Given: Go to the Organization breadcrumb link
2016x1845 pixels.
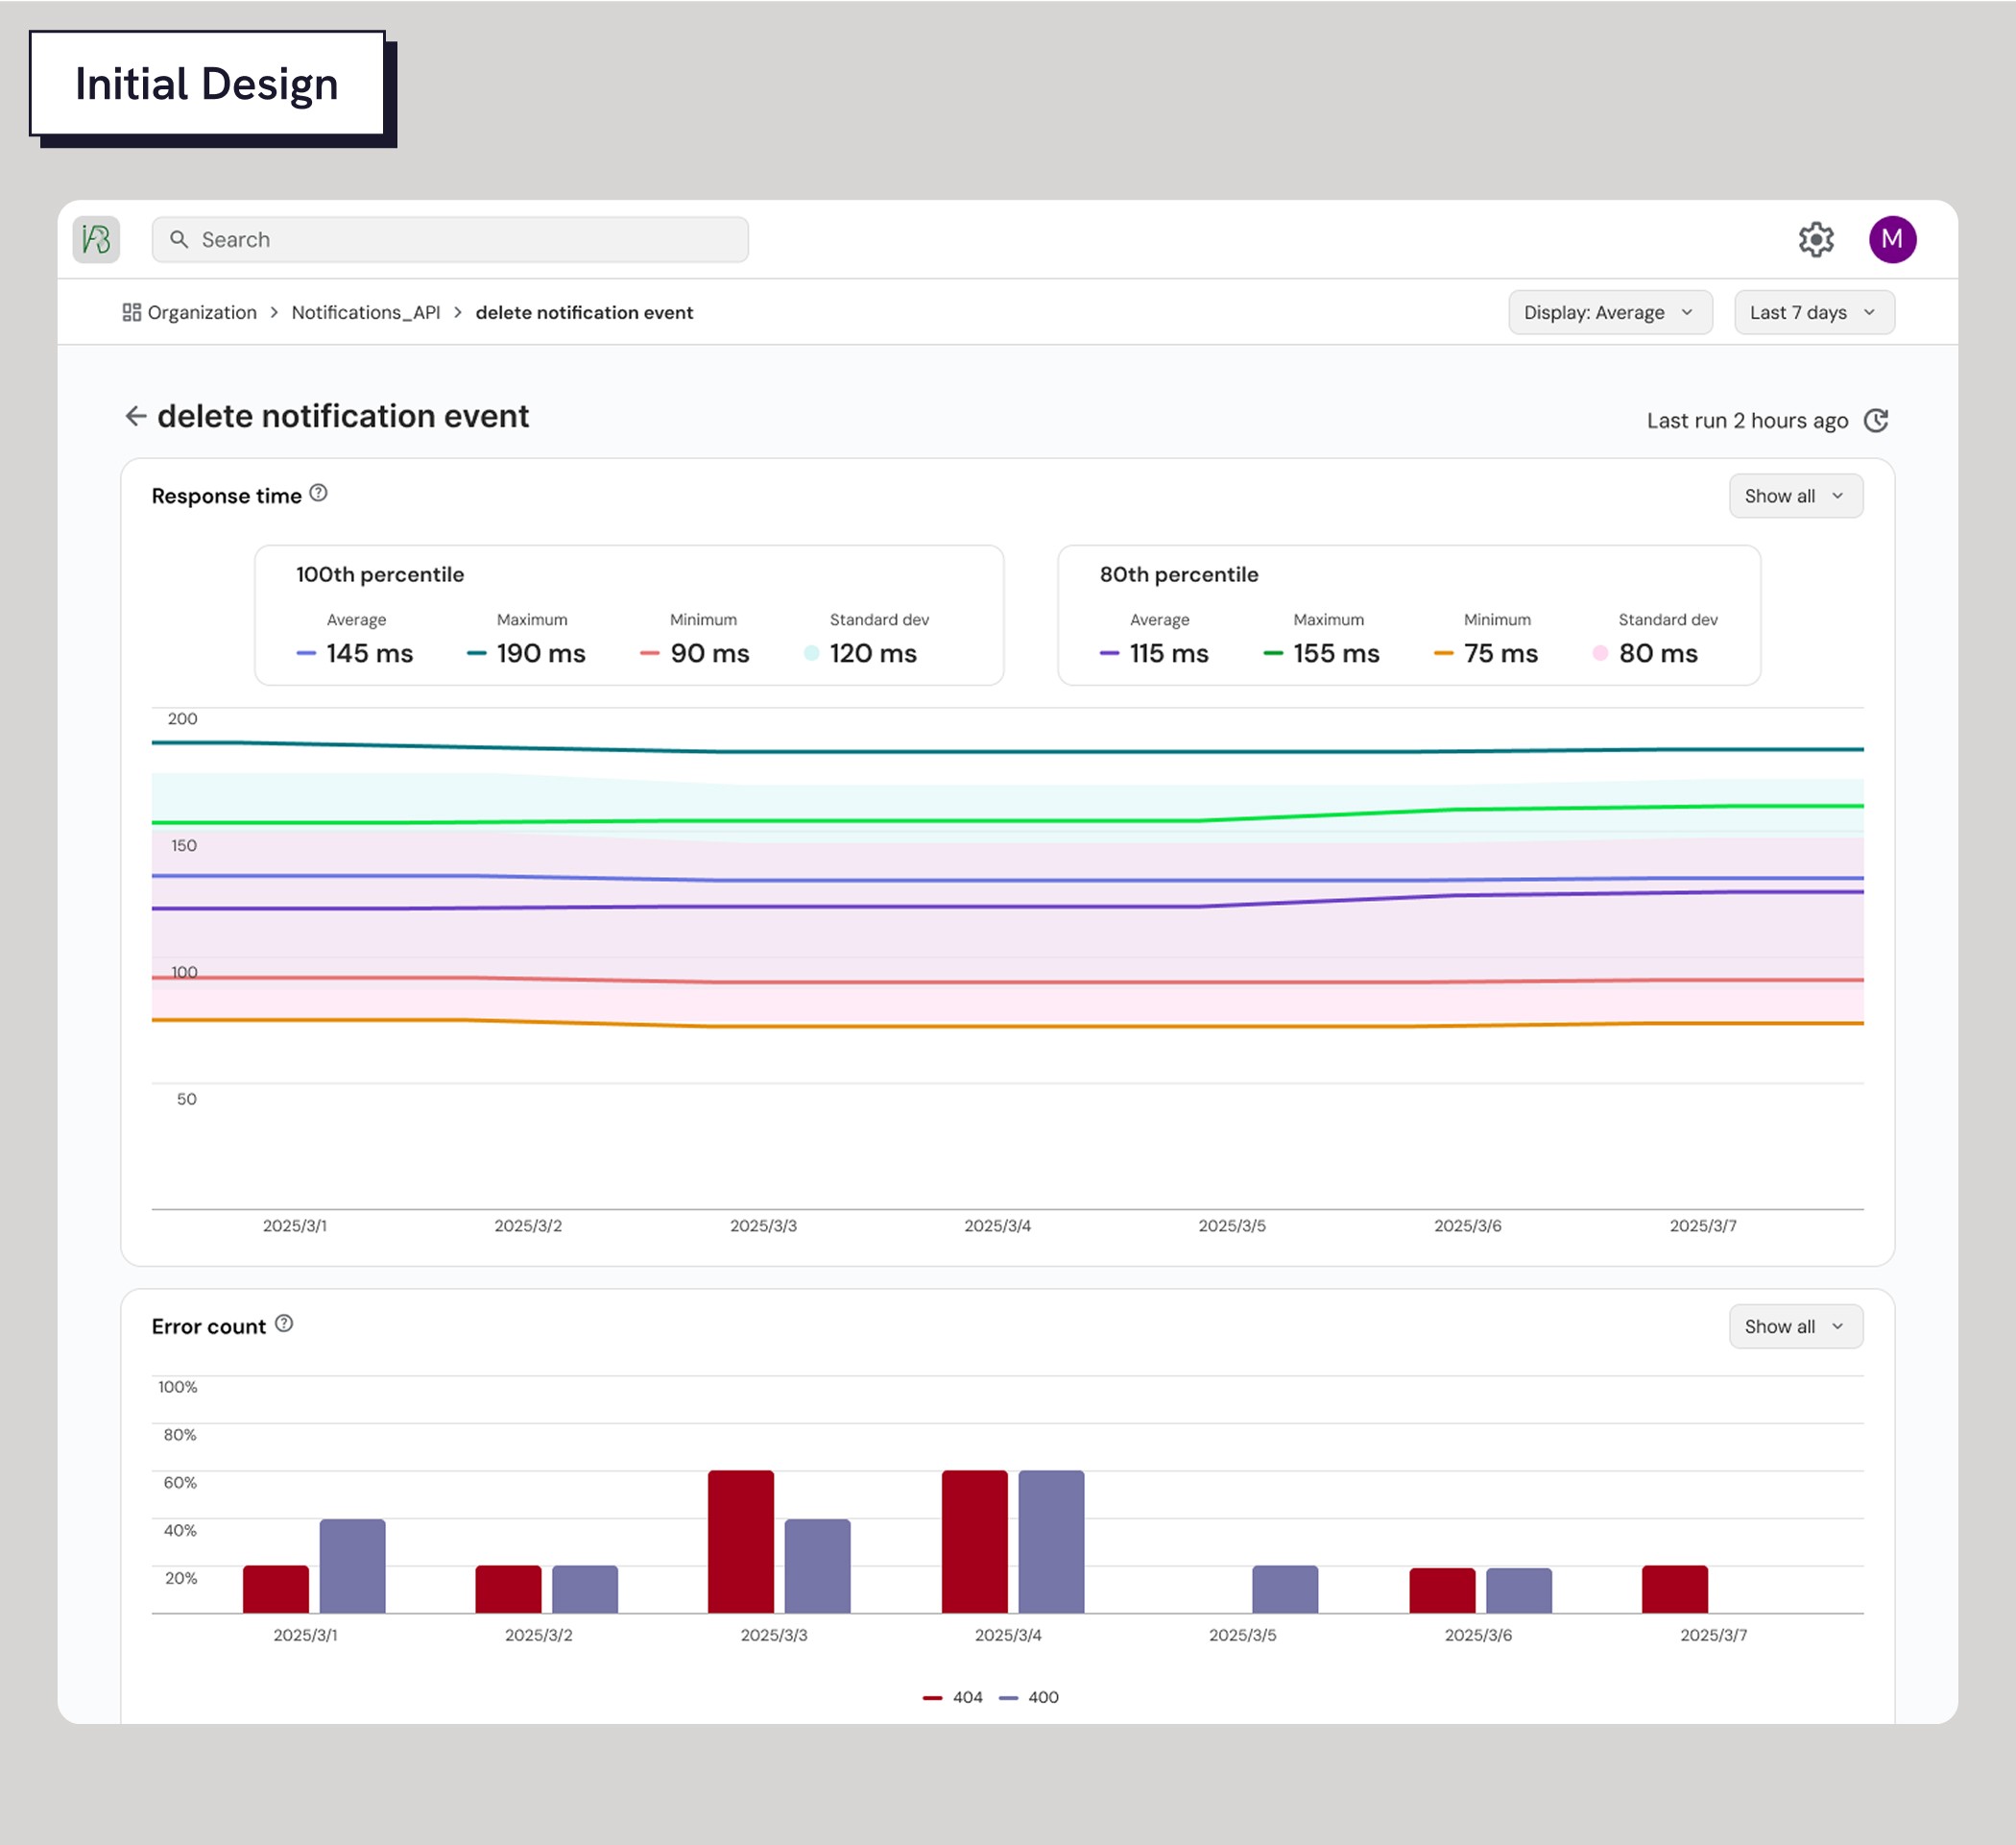Looking at the screenshot, I should pyautogui.click(x=202, y=312).
